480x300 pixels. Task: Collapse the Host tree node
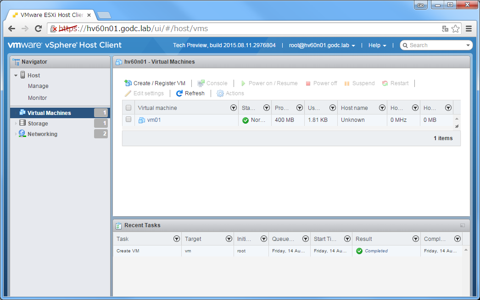[x=16, y=76]
